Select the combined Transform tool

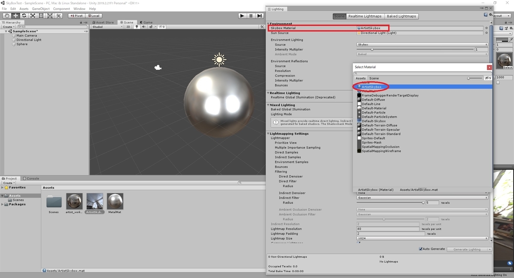(50, 16)
